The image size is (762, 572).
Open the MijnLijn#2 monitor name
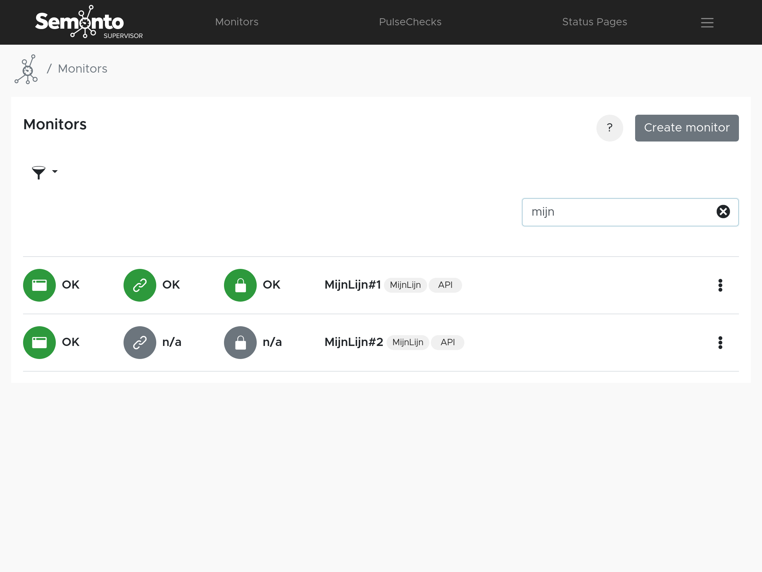(353, 342)
